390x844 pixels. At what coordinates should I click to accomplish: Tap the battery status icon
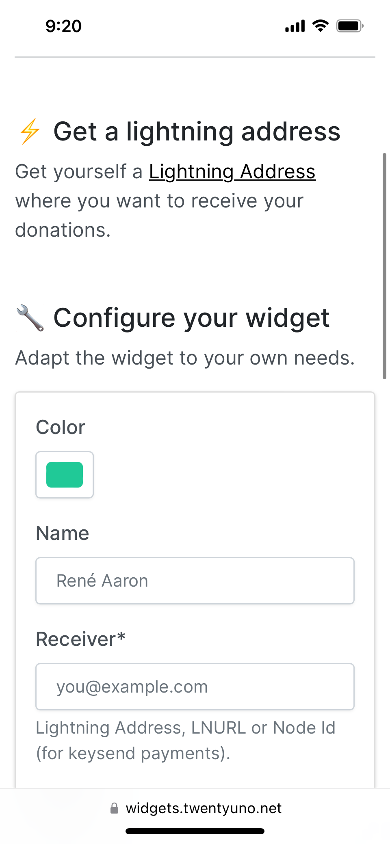[349, 26]
